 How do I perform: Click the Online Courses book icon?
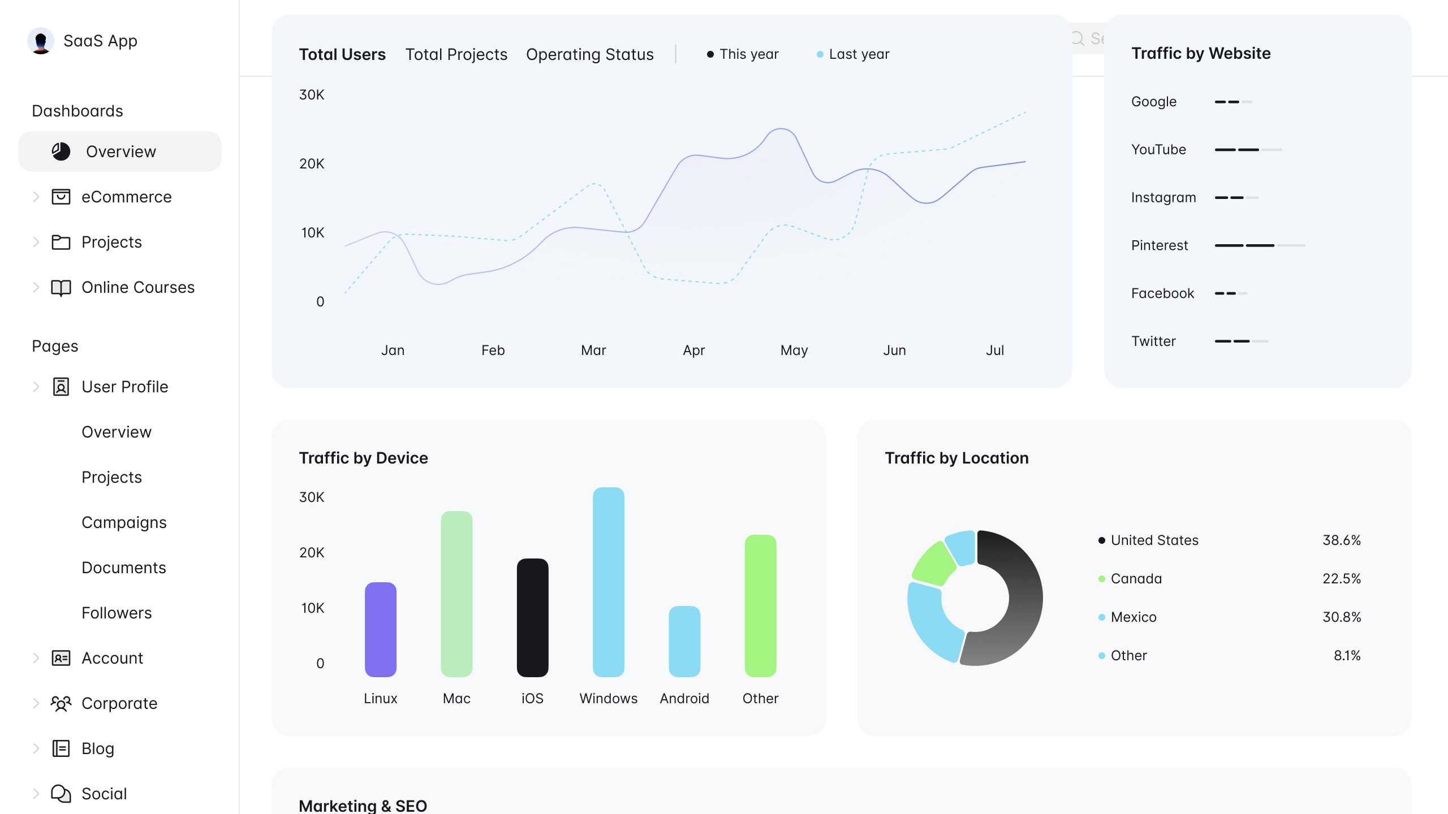tap(61, 287)
